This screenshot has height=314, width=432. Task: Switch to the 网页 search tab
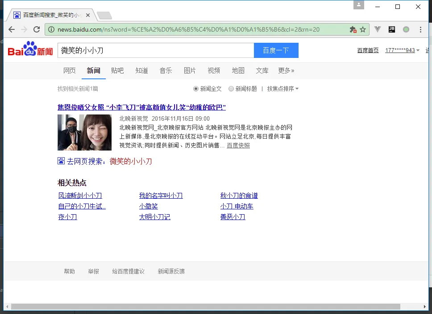coord(70,70)
